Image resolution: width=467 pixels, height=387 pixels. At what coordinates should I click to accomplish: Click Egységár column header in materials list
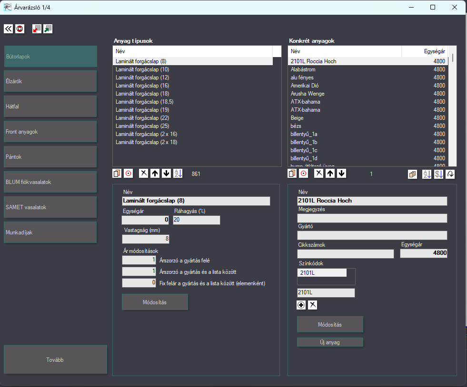tap(425, 51)
